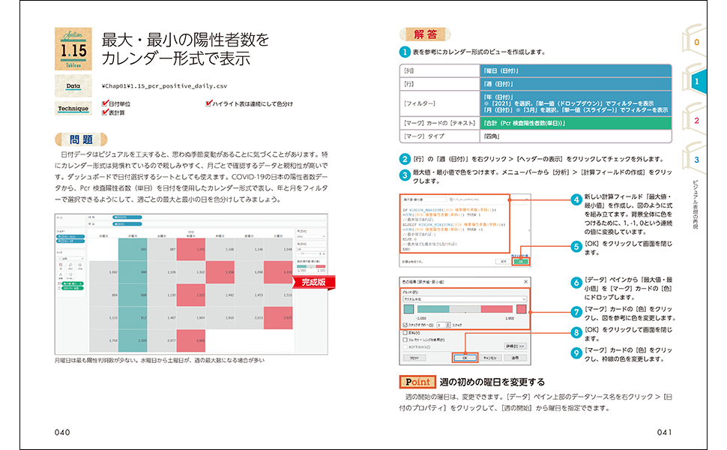Toggle フル カラー レンジを使用 checkbox
727x450 pixels.
click(405, 340)
